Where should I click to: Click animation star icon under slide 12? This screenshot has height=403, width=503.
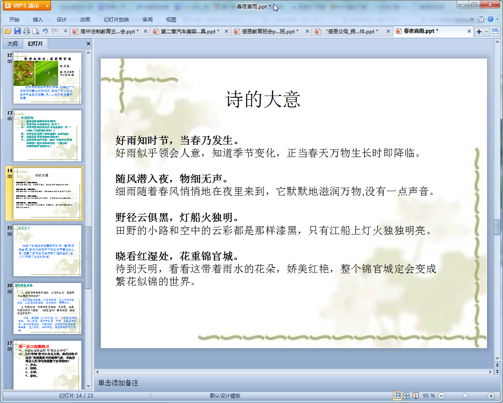(x=10, y=61)
